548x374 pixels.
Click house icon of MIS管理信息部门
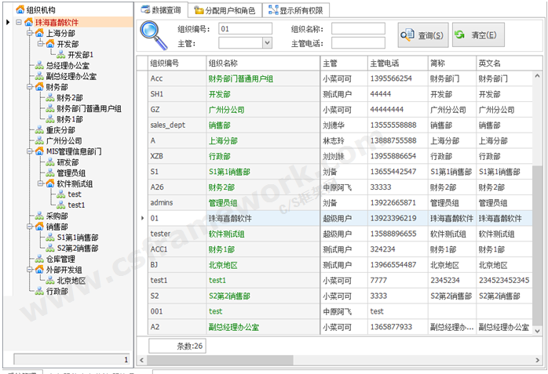point(39,151)
